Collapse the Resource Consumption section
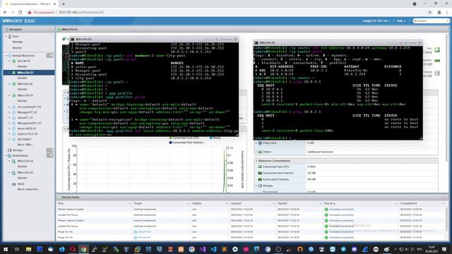The image size is (452, 254). point(256,161)
